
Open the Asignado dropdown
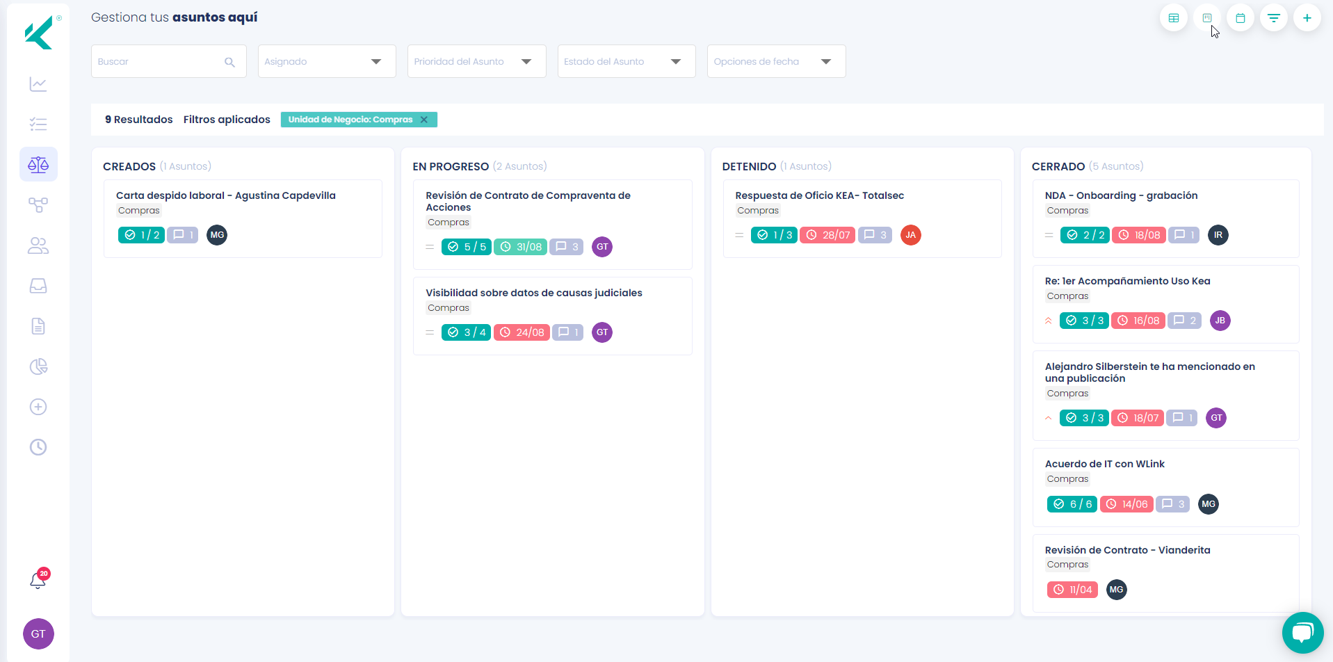coord(326,61)
